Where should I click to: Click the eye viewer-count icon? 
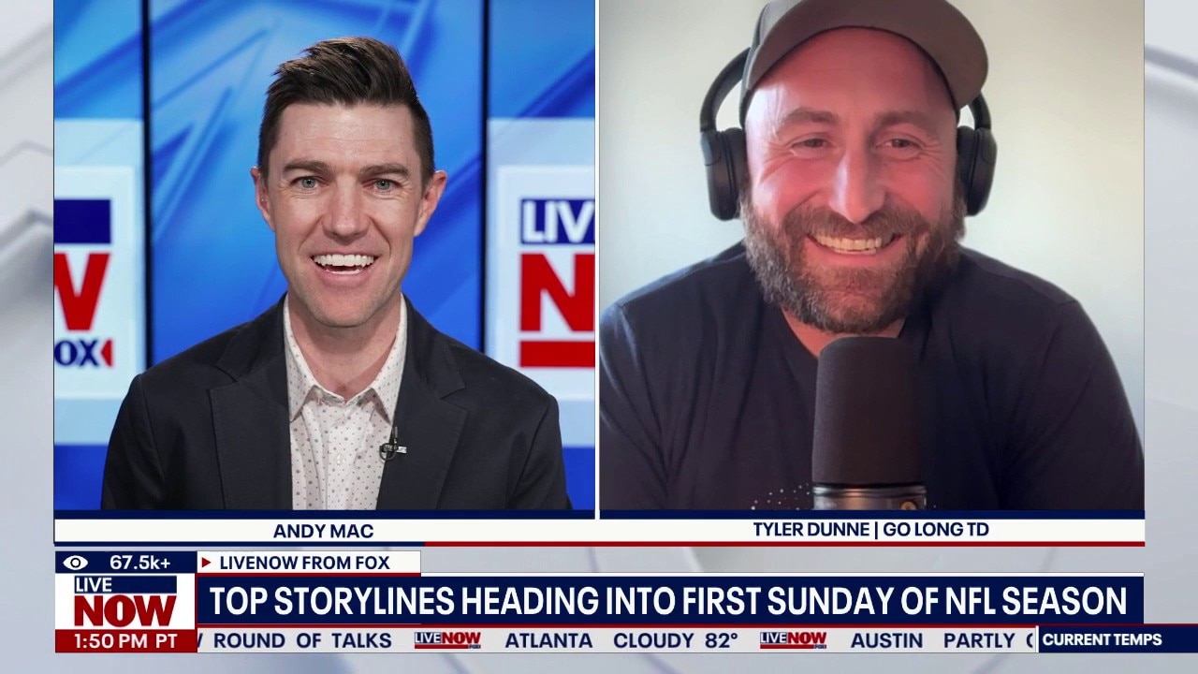(x=76, y=563)
